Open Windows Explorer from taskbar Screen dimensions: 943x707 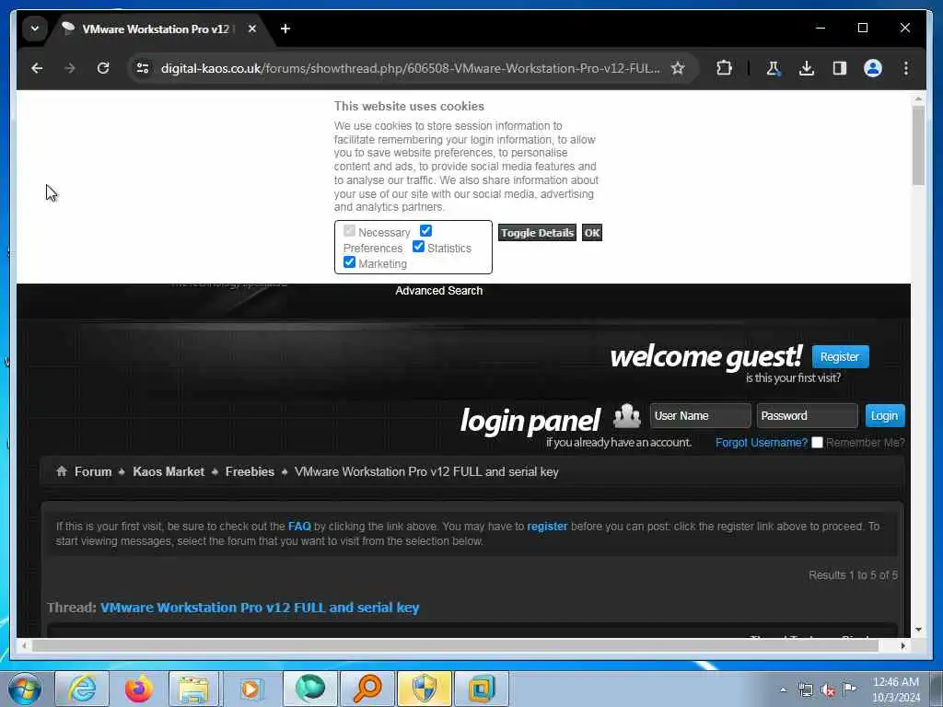click(193, 689)
